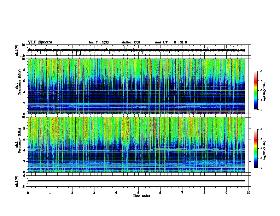
Task: Click the "station=OUJ" header text
Action: coord(131,42)
